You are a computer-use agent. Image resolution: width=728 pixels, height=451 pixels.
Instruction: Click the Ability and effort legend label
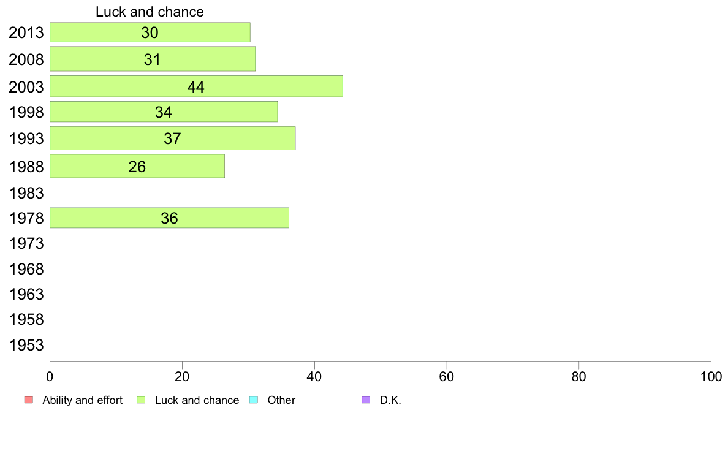pyautogui.click(x=82, y=400)
